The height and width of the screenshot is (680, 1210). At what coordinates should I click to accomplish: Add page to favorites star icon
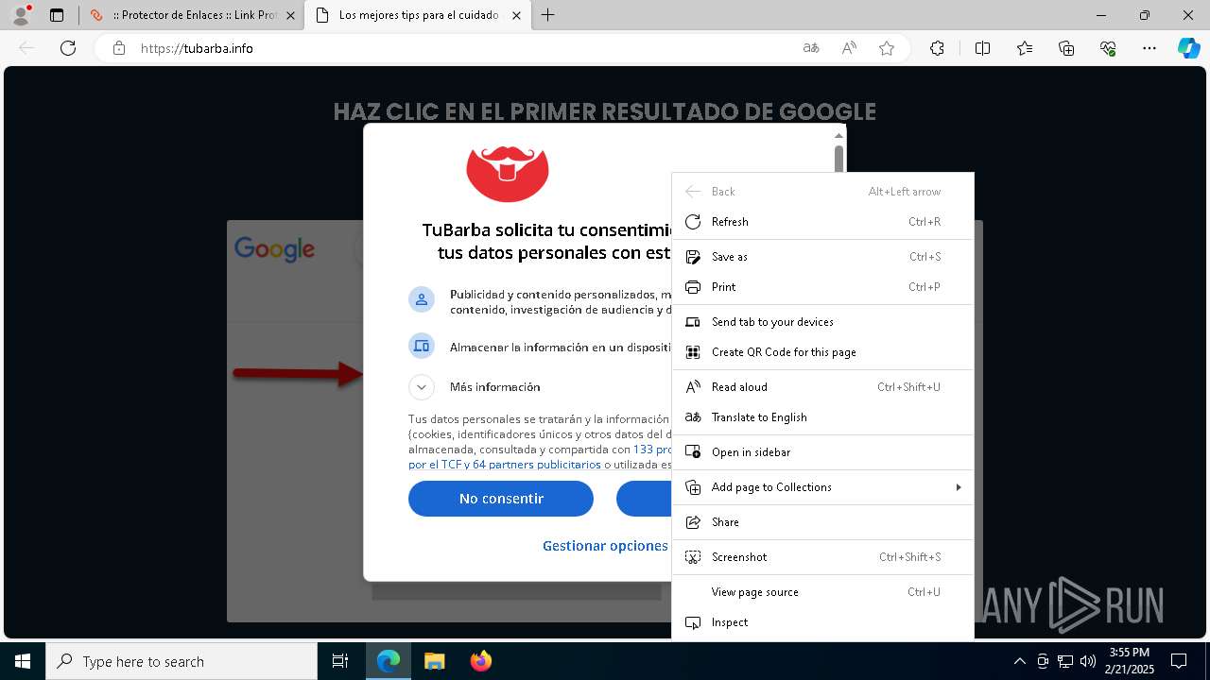click(x=887, y=48)
